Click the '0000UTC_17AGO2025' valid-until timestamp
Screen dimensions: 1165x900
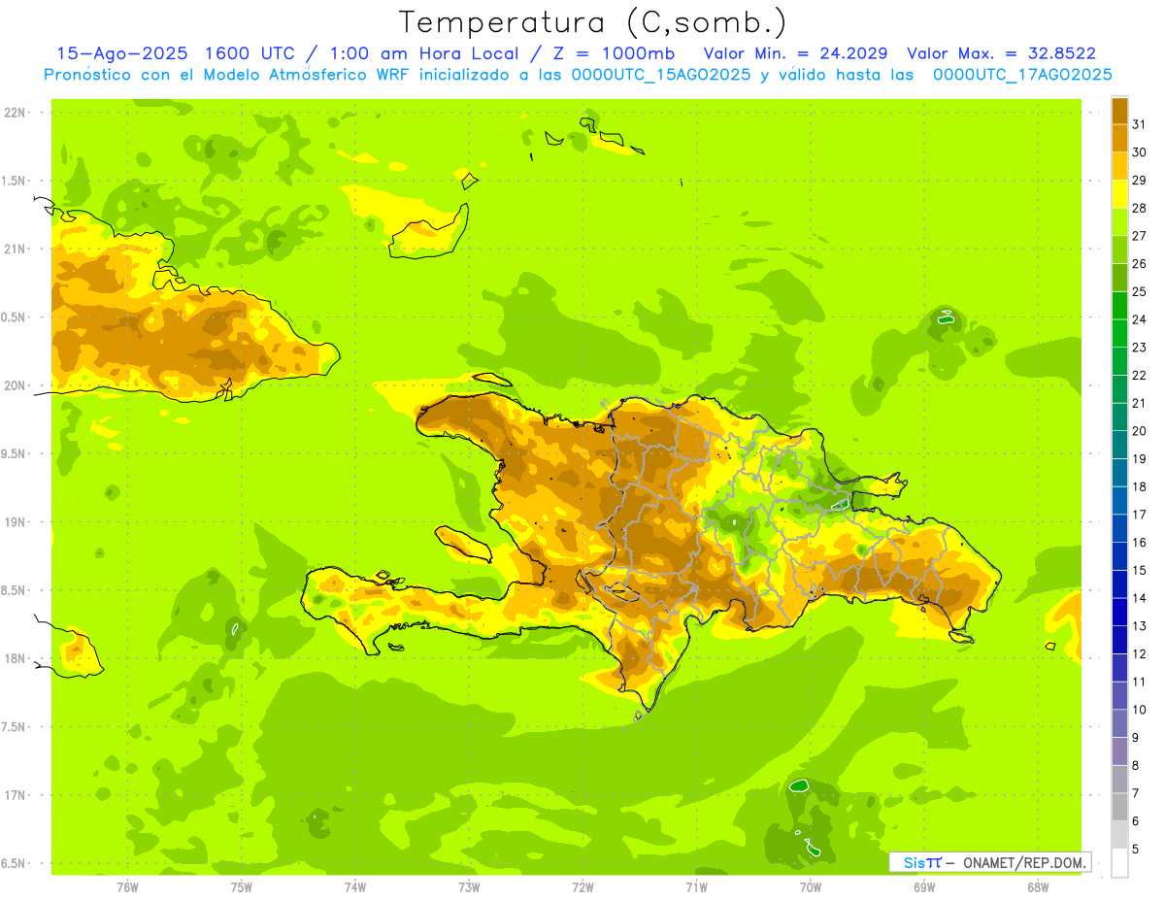tap(1022, 75)
